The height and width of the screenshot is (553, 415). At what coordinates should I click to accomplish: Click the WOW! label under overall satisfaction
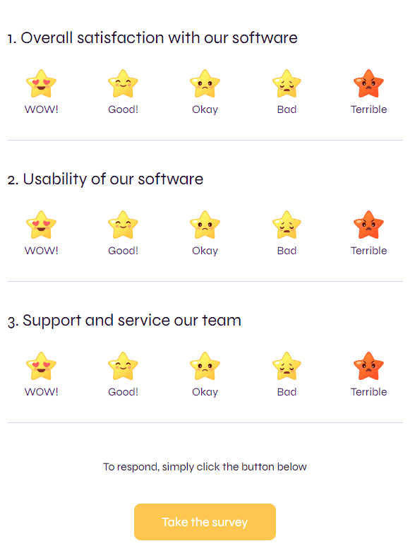[x=41, y=109]
